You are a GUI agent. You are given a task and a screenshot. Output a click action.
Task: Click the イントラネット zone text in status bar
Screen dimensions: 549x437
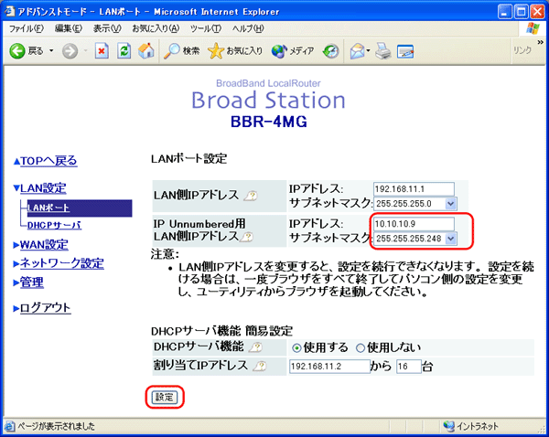point(478,426)
